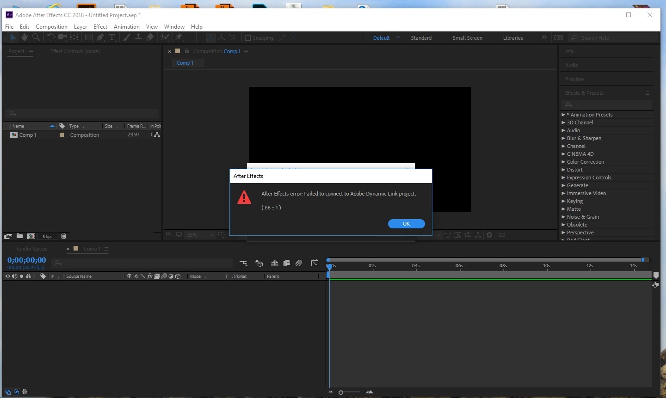666x398 pixels.
Task: Click Interpret Footage icon in Project panel
Action: tap(8, 236)
